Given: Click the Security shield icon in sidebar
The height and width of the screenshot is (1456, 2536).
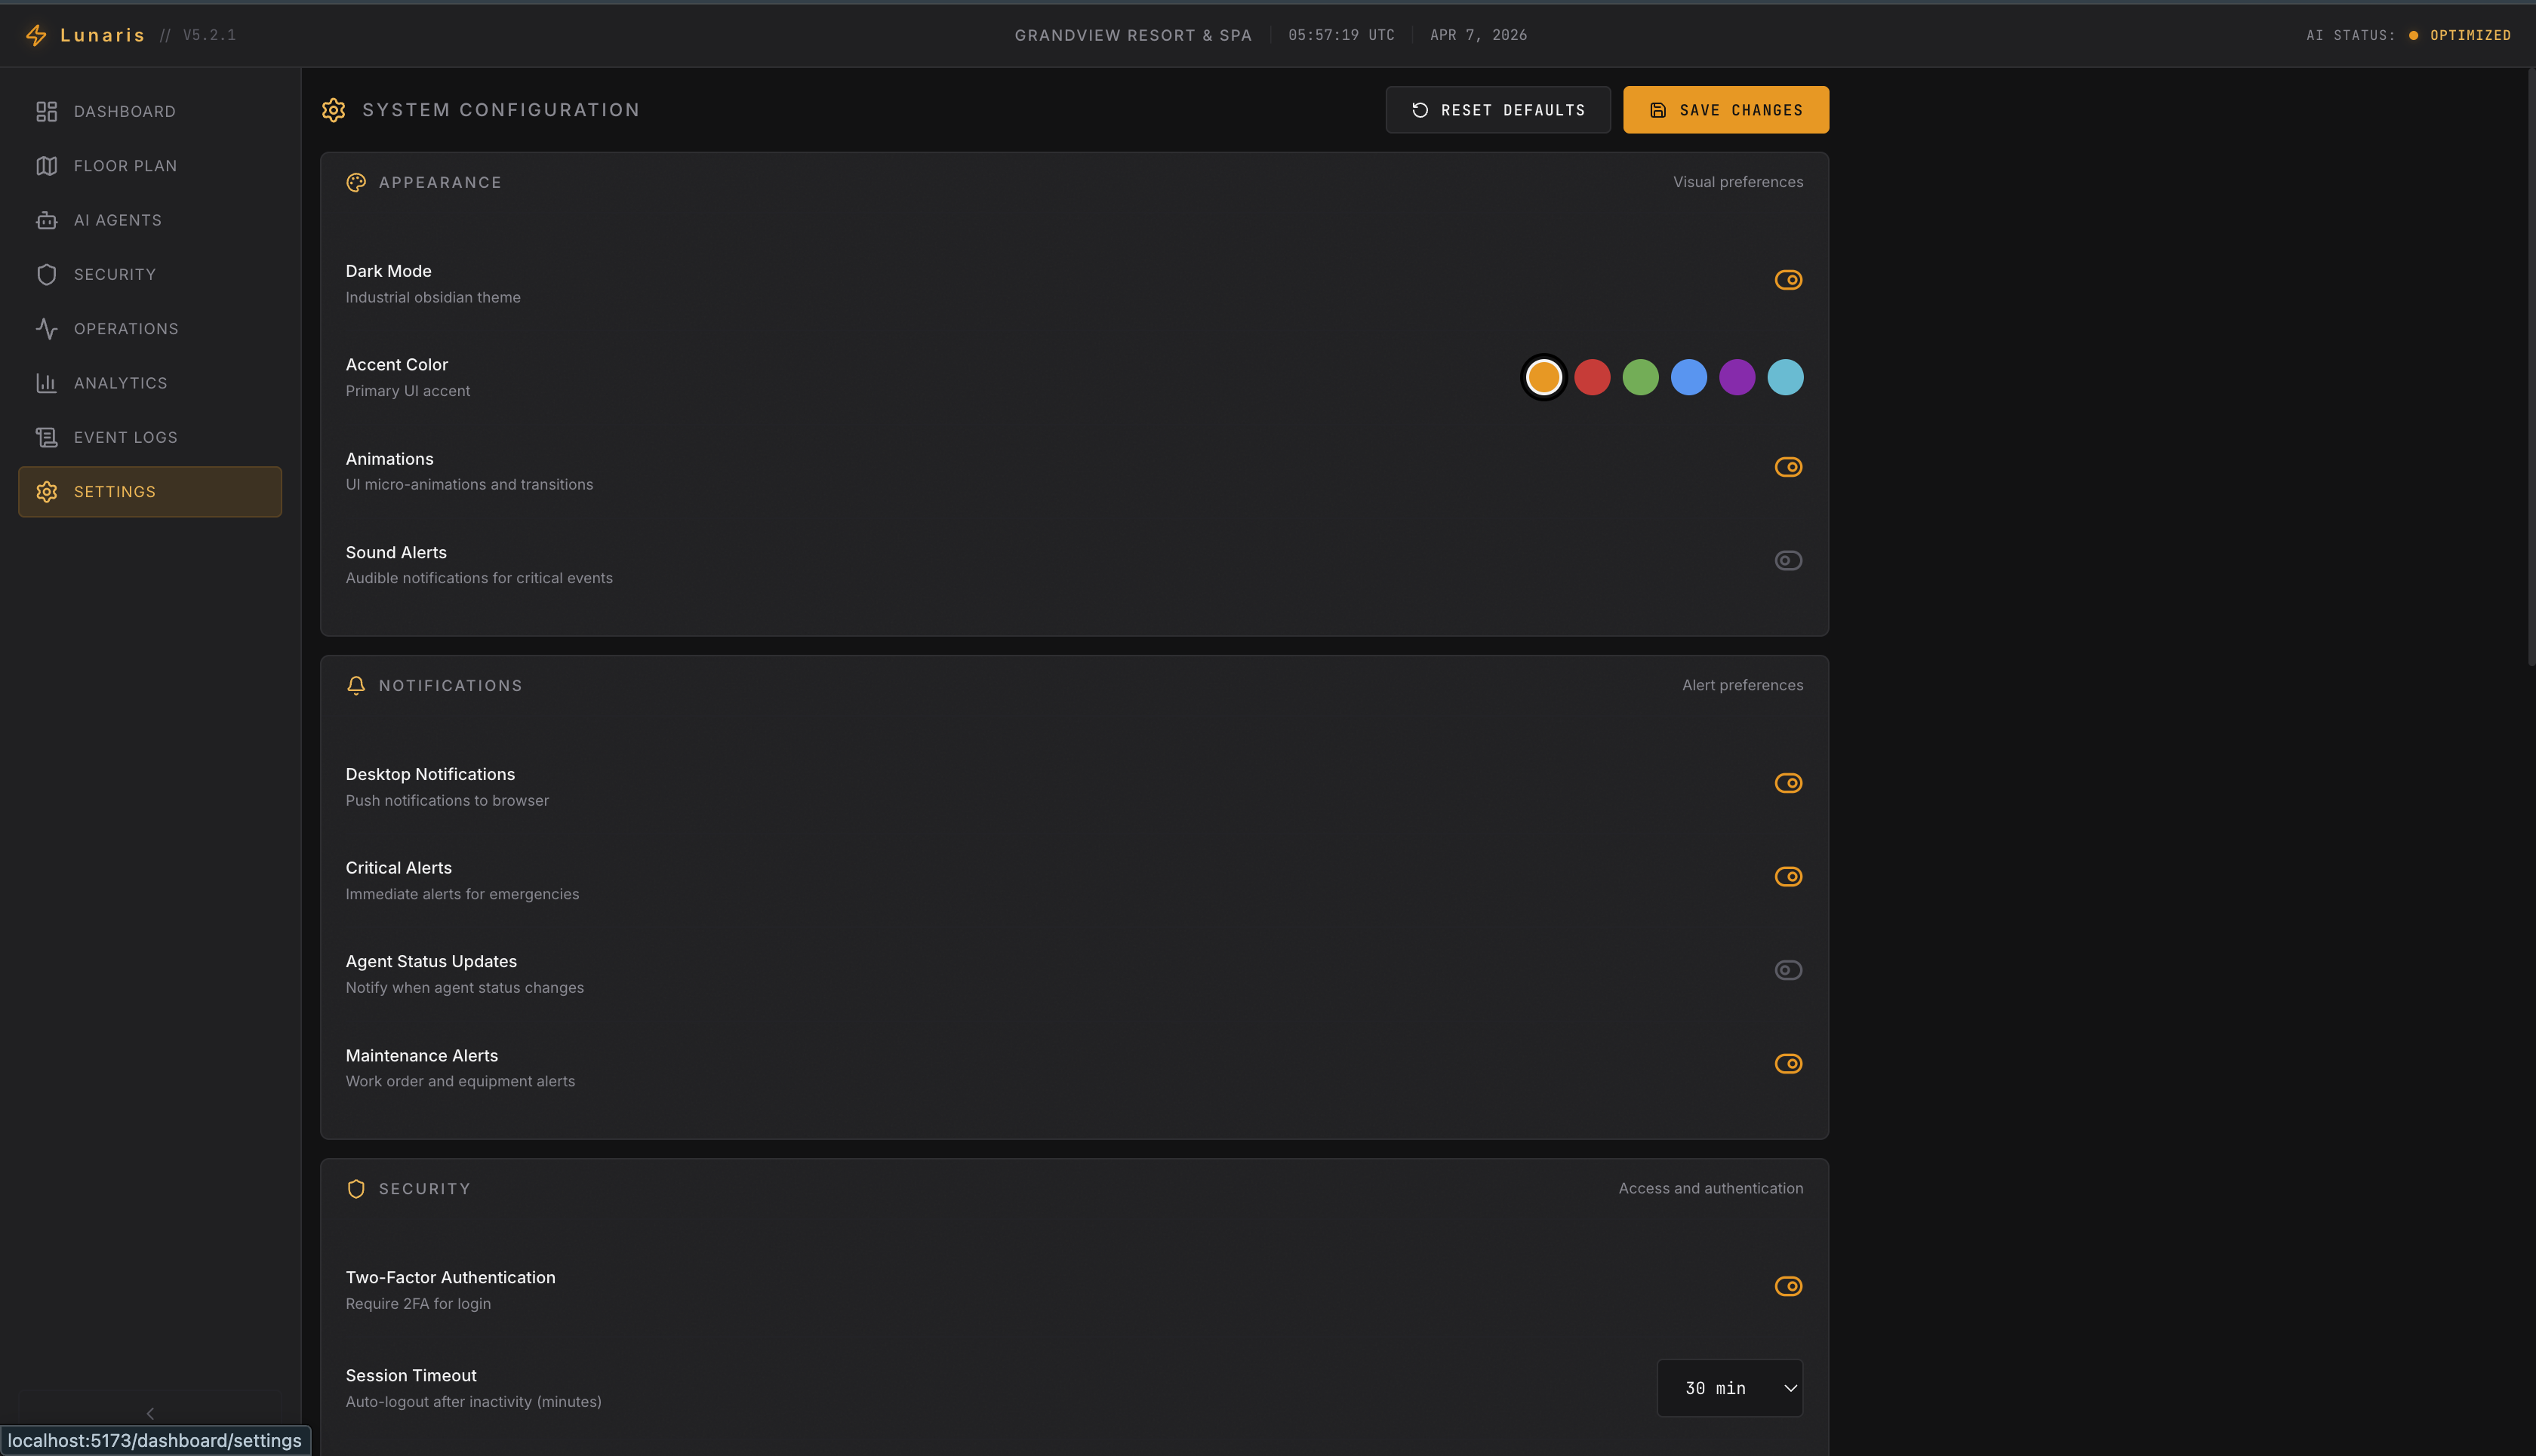Looking at the screenshot, I should (x=46, y=274).
